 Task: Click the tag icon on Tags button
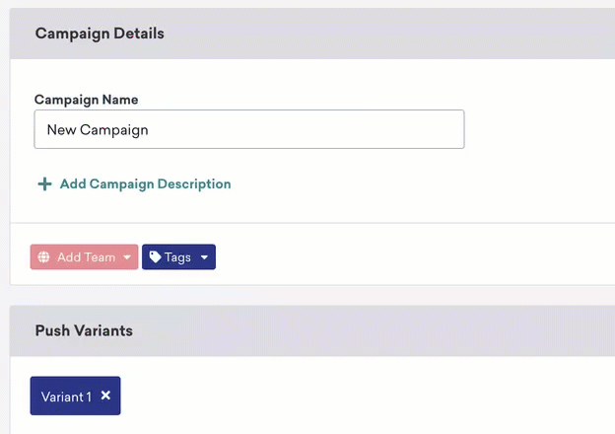click(x=156, y=257)
